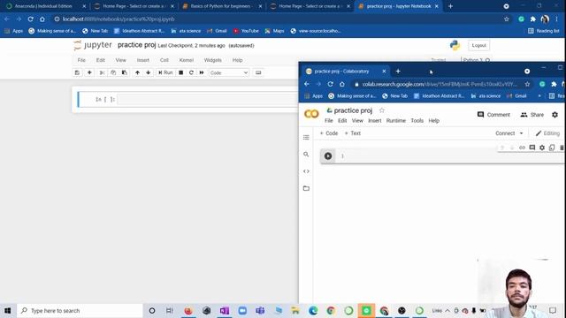
Task: Add a code cell with the + Code button
Action: 329,133
